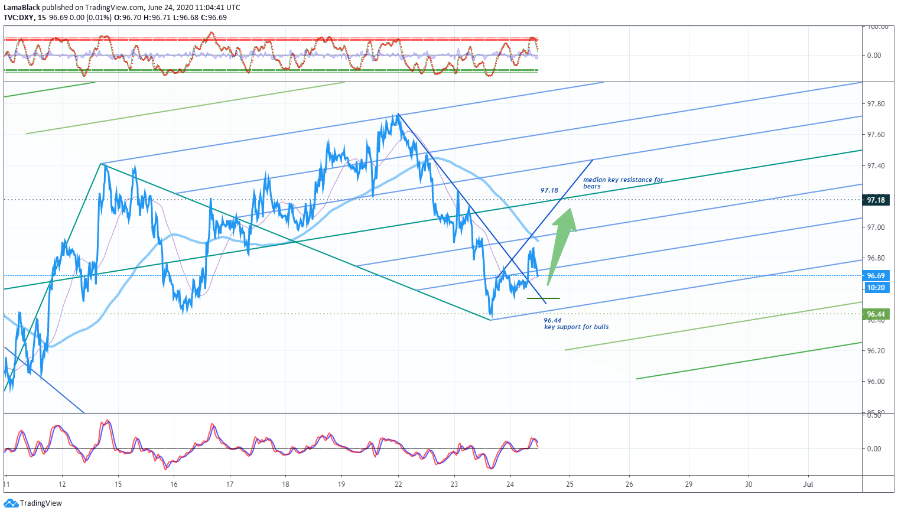Viewport: 898px width, 514px height.
Task: Click the date label 15 on time axis
Action: 118,484
